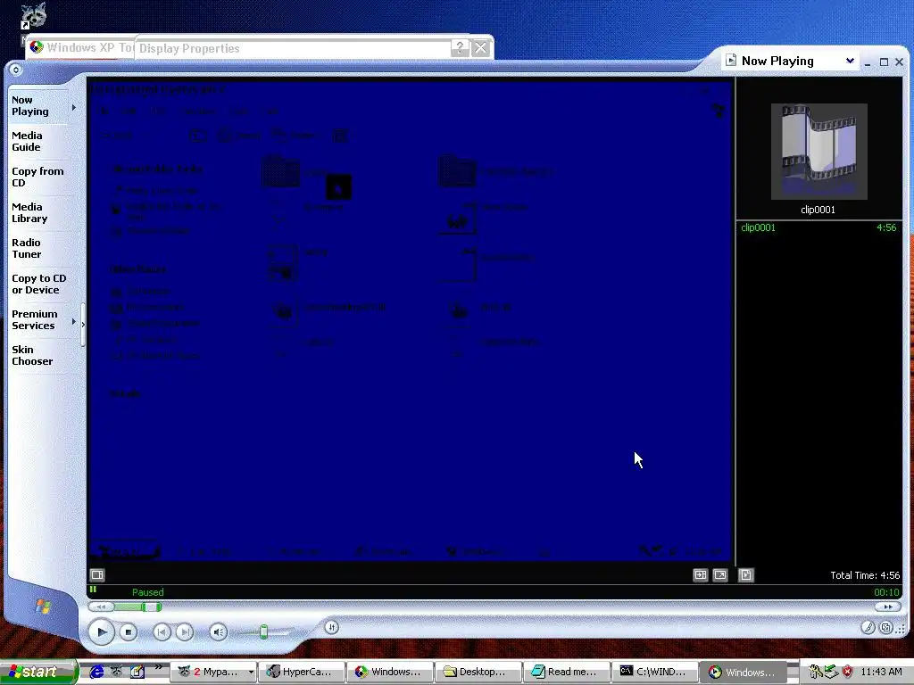Mute the player audio
This screenshot has height=685, width=914.
(219, 632)
